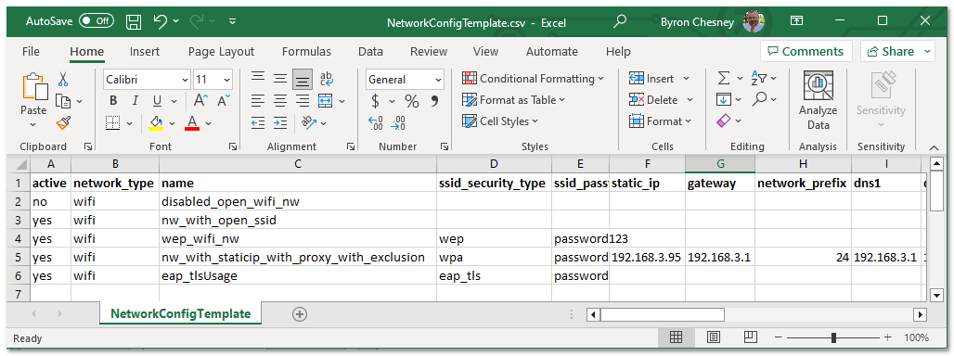This screenshot has width=954, height=356.
Task: Toggle Italic formatting
Action: (135, 101)
